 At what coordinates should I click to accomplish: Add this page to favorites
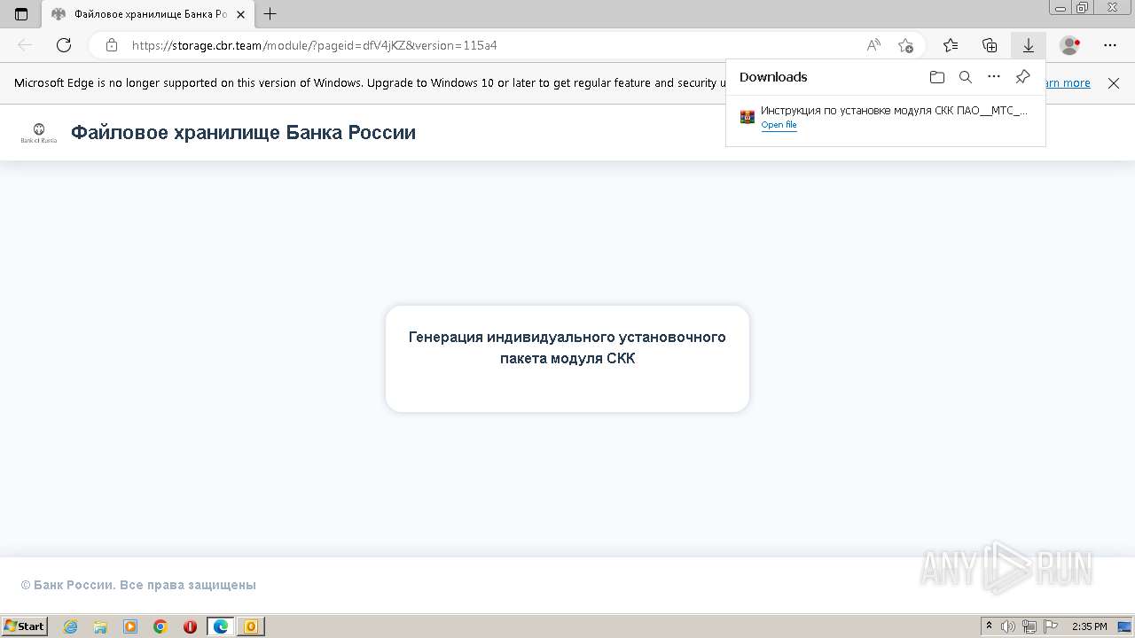pos(905,45)
